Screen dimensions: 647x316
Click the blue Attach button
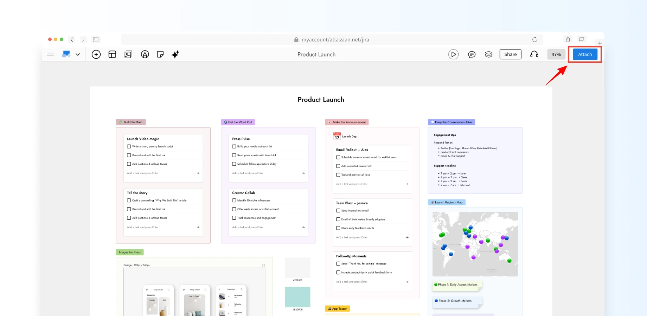585,54
